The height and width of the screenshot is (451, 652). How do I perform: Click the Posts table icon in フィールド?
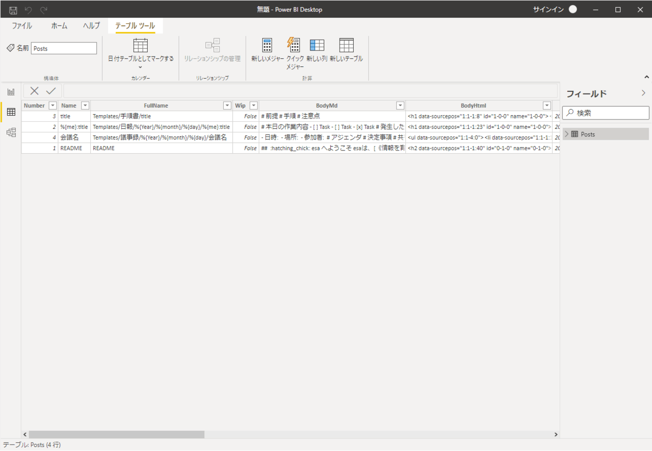[575, 134]
